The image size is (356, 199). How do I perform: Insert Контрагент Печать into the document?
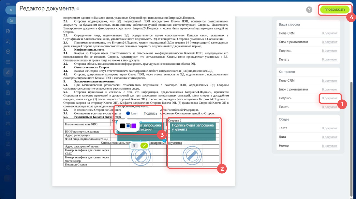click(329, 107)
